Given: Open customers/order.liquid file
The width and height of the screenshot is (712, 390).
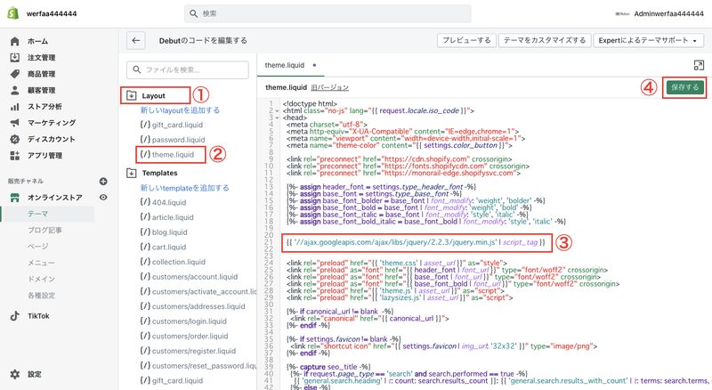Looking at the screenshot, I should click(x=184, y=336).
